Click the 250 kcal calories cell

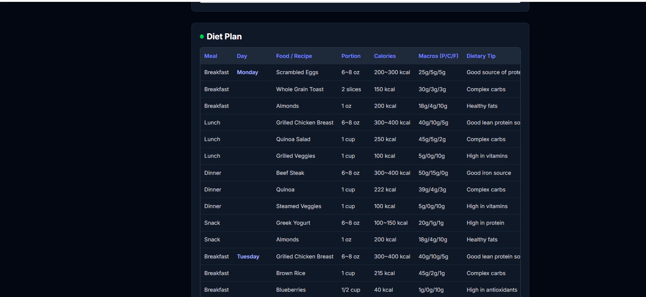385,139
